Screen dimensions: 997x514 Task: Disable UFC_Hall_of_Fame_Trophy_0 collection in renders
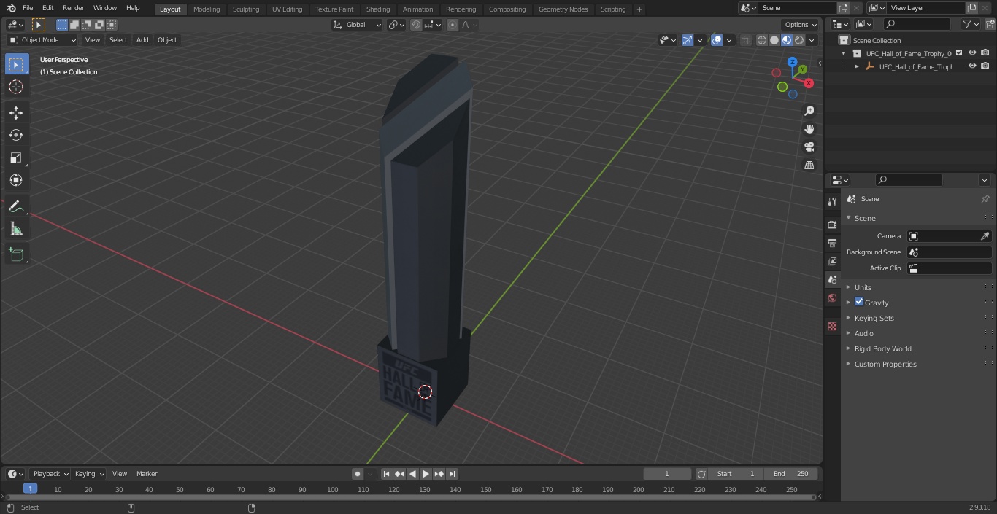[x=985, y=53]
